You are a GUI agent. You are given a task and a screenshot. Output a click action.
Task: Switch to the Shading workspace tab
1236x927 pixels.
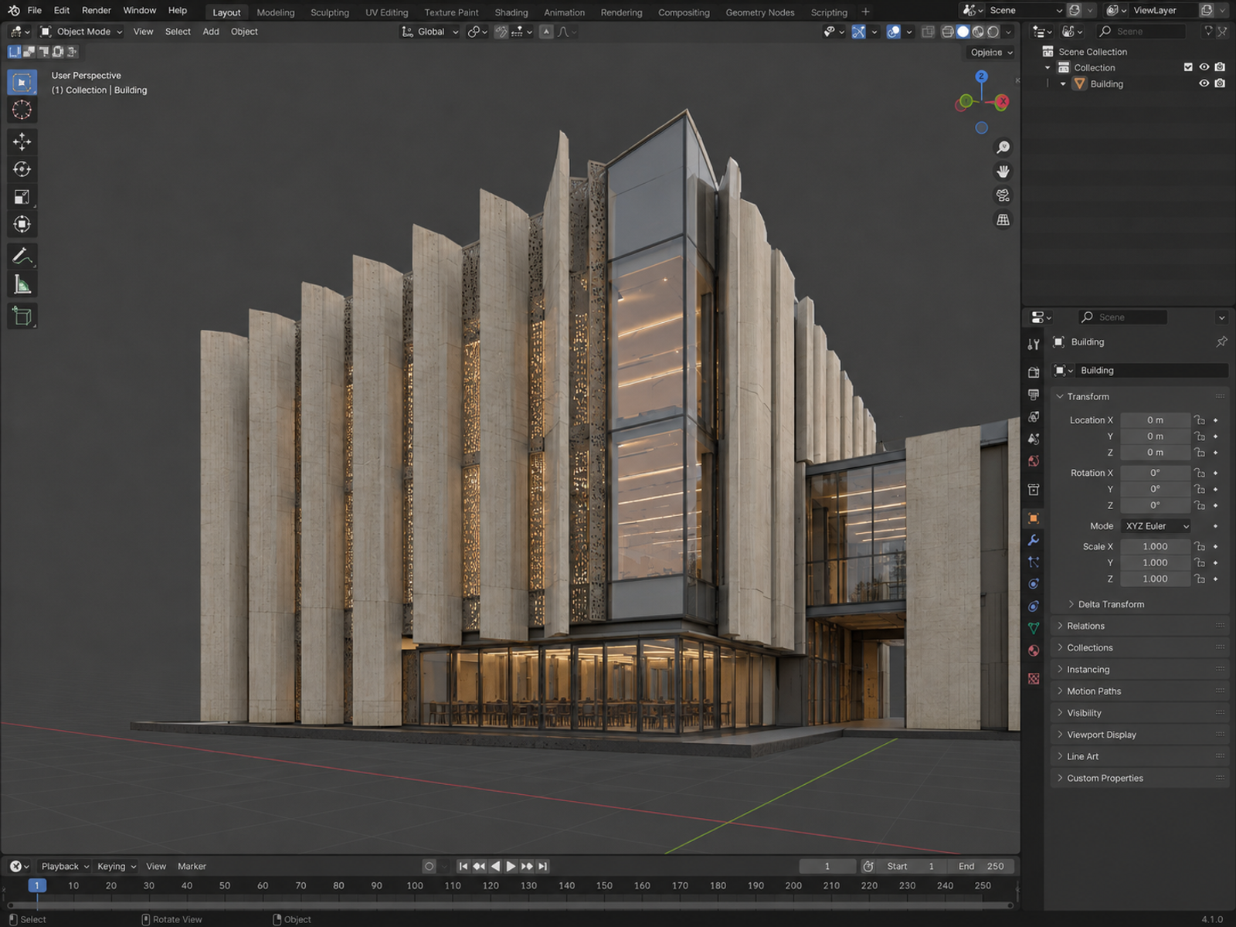[x=511, y=12]
